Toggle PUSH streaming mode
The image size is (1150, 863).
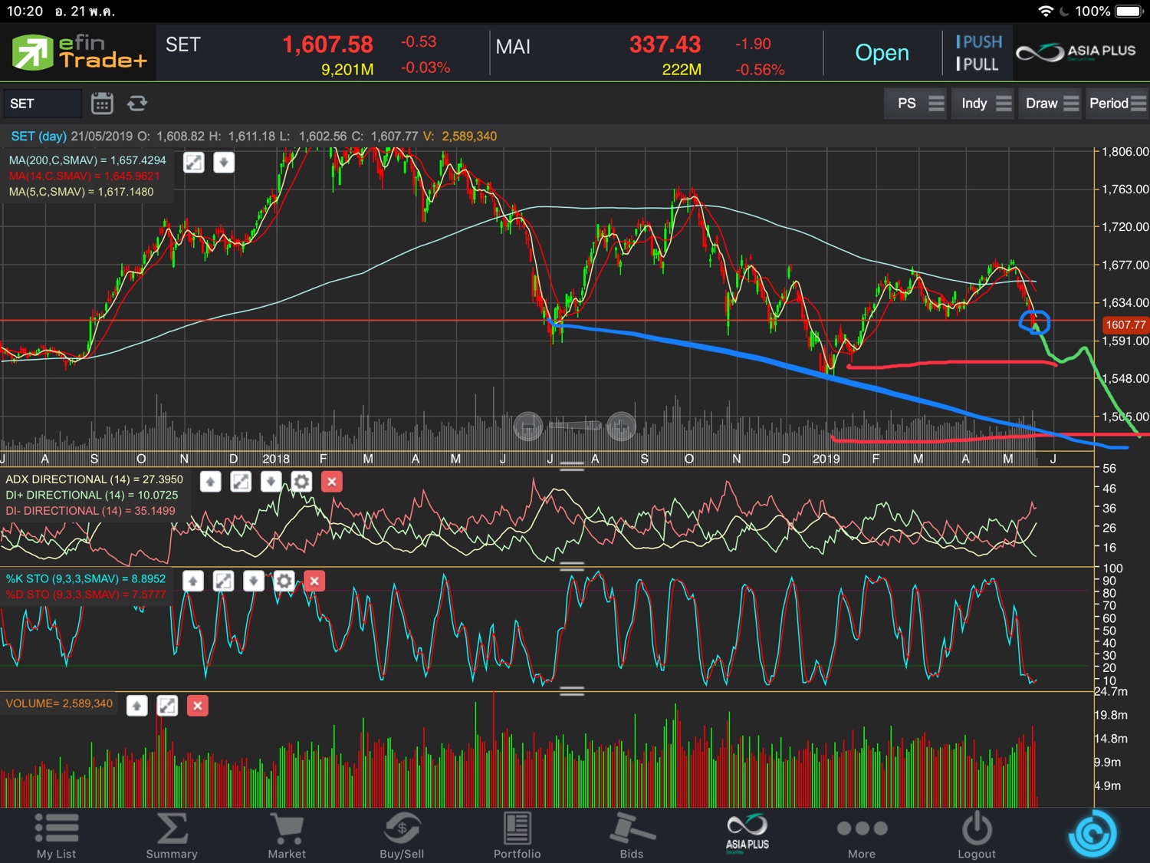[978, 42]
